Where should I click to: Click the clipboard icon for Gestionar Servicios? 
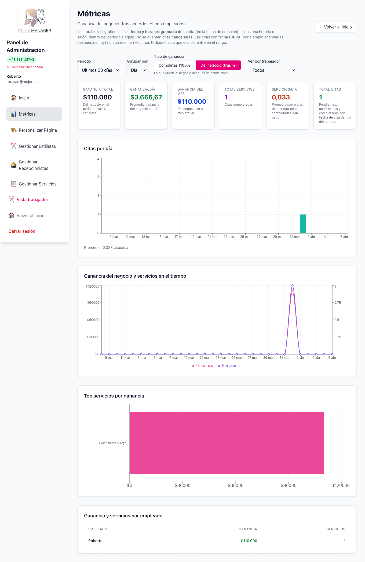(x=14, y=184)
